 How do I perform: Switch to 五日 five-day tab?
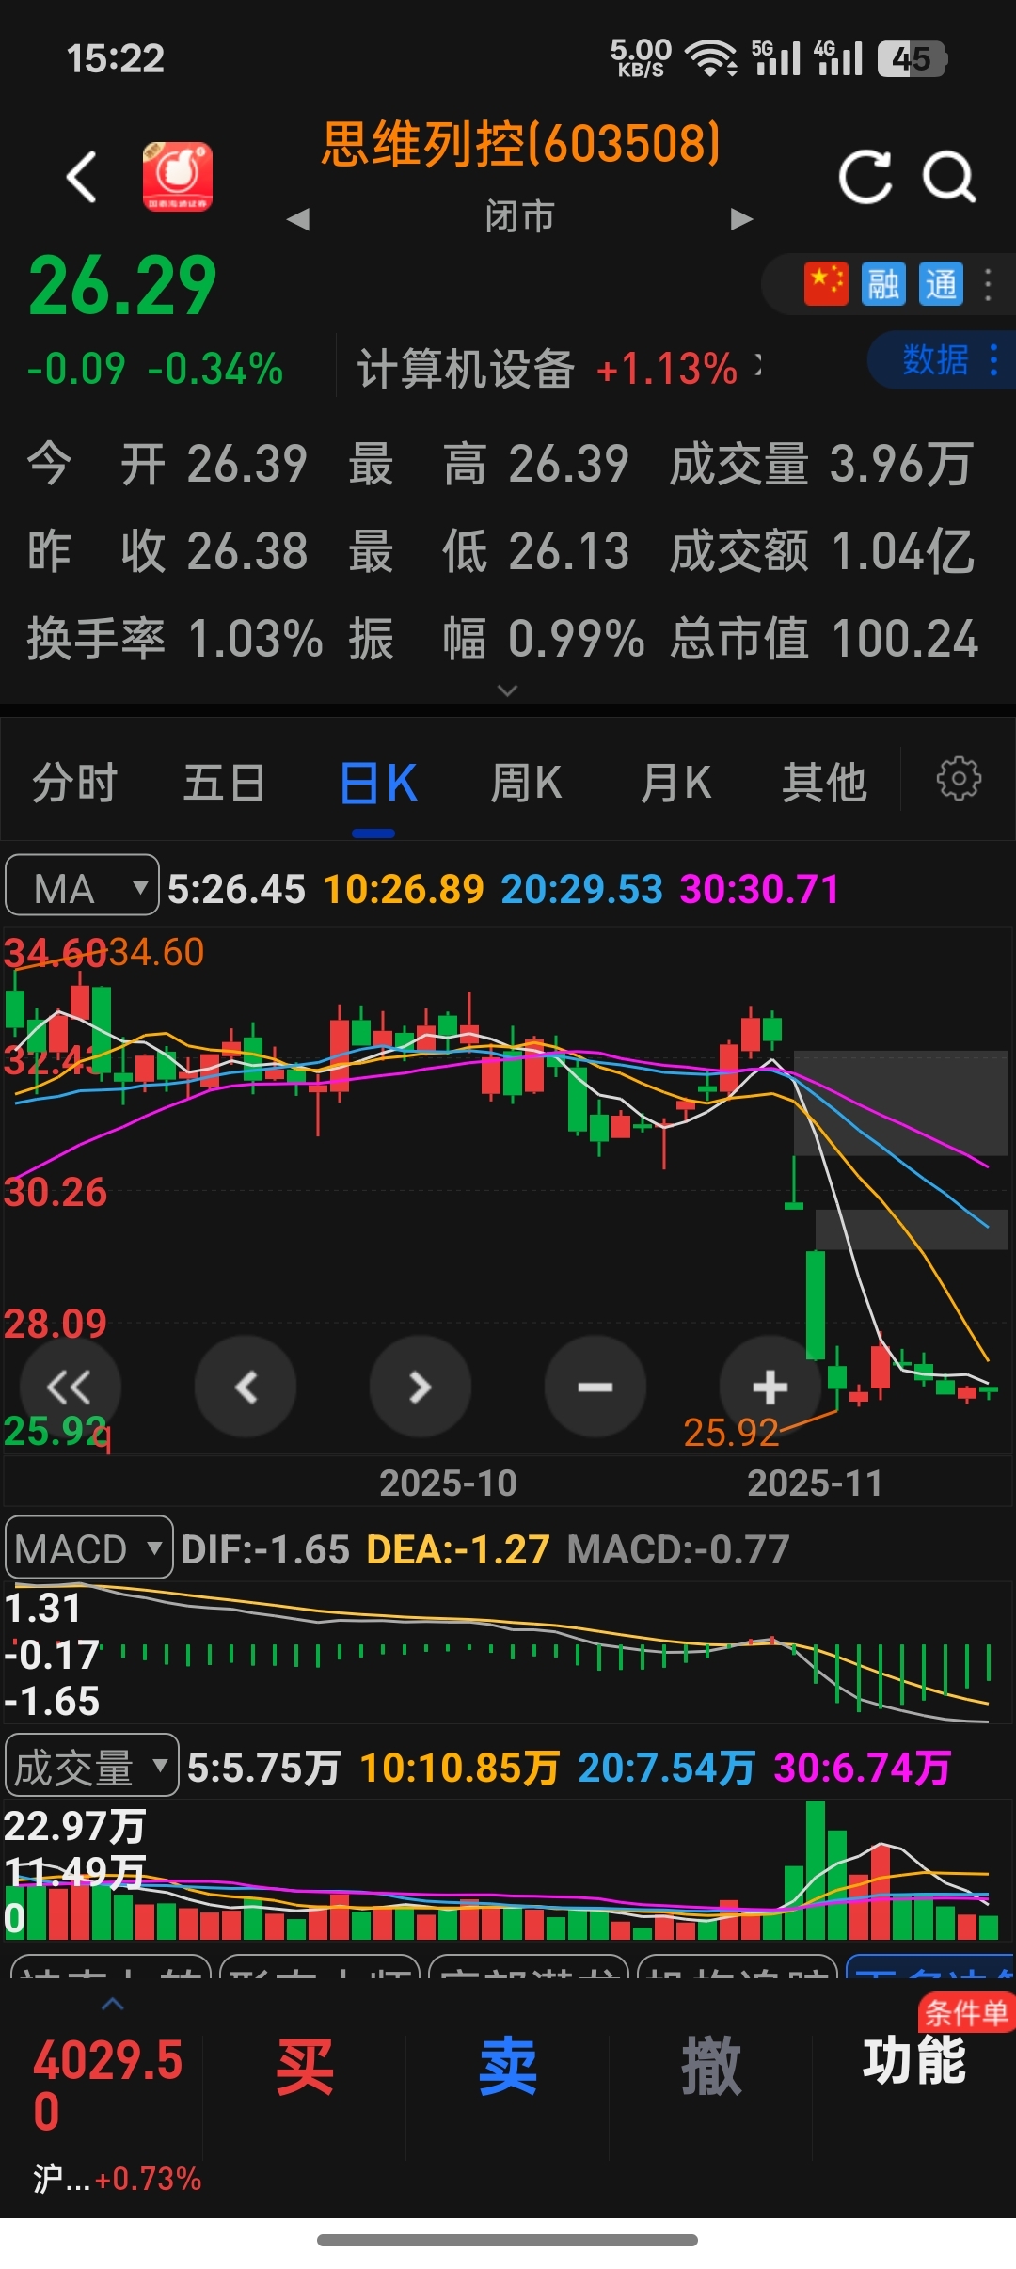224,783
